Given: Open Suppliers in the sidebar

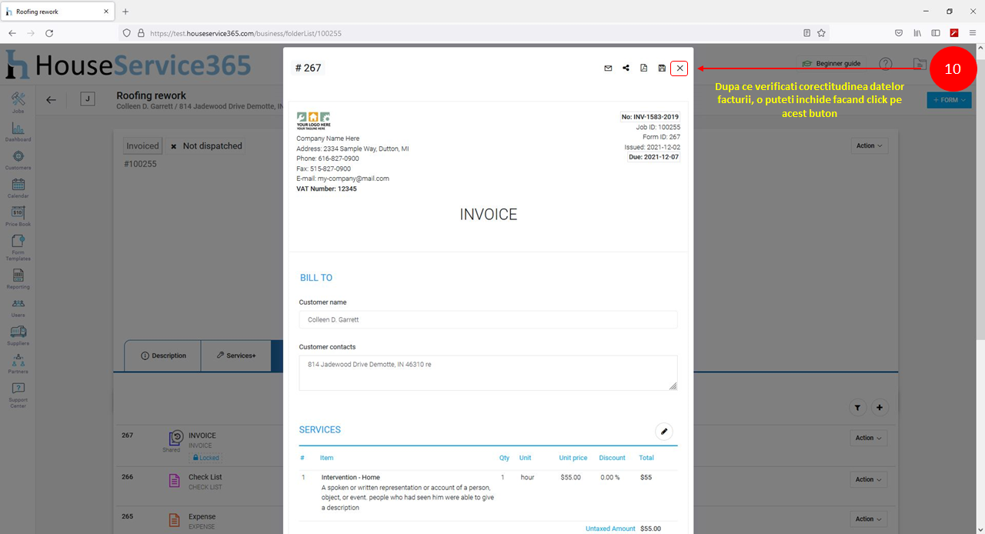Looking at the screenshot, I should [18, 335].
